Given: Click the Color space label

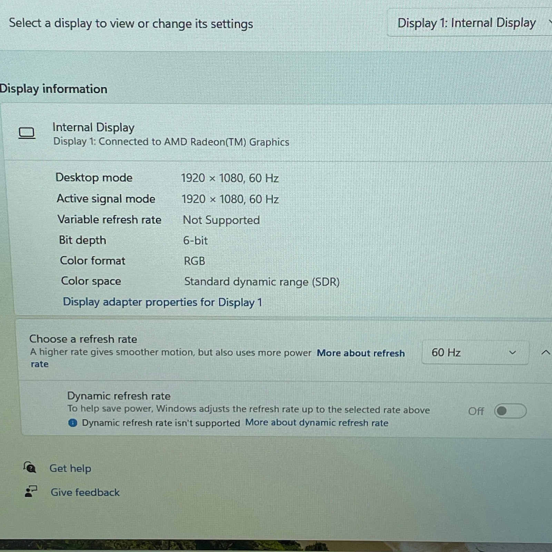Looking at the screenshot, I should pos(91,281).
